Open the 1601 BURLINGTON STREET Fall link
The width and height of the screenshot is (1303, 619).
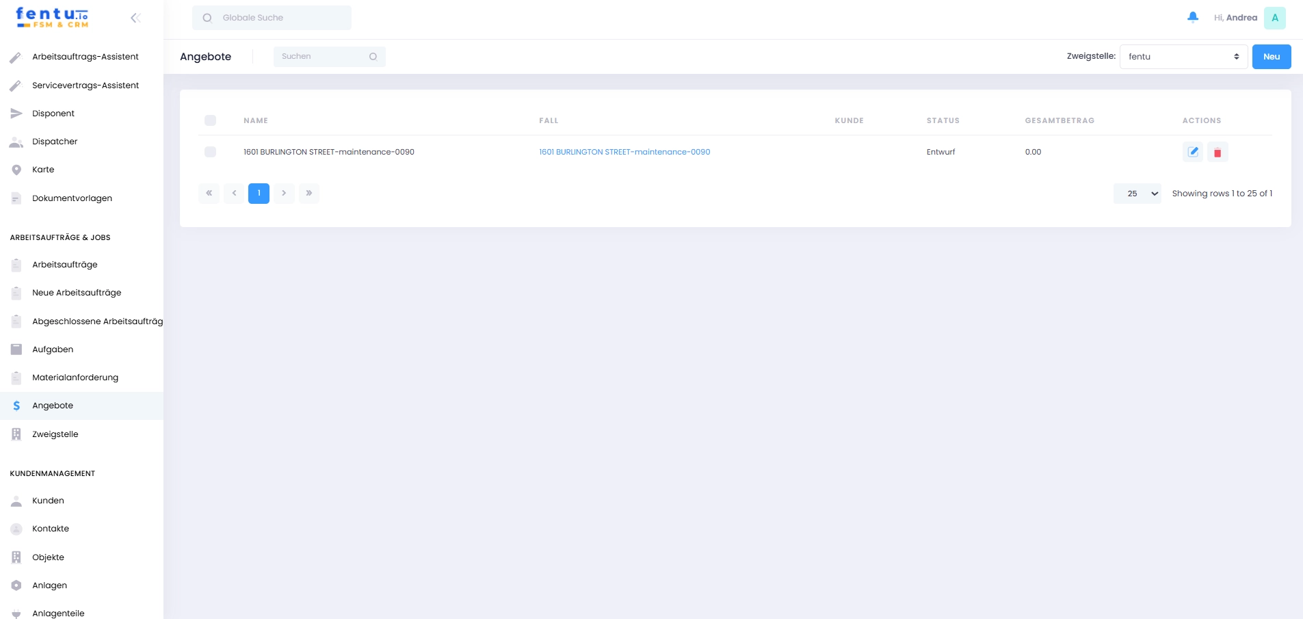(624, 152)
